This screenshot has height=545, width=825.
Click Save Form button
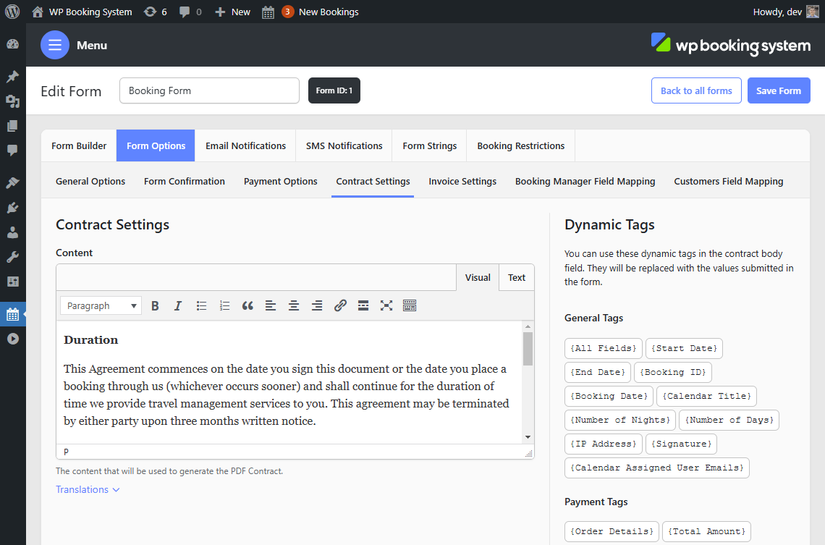pos(779,90)
